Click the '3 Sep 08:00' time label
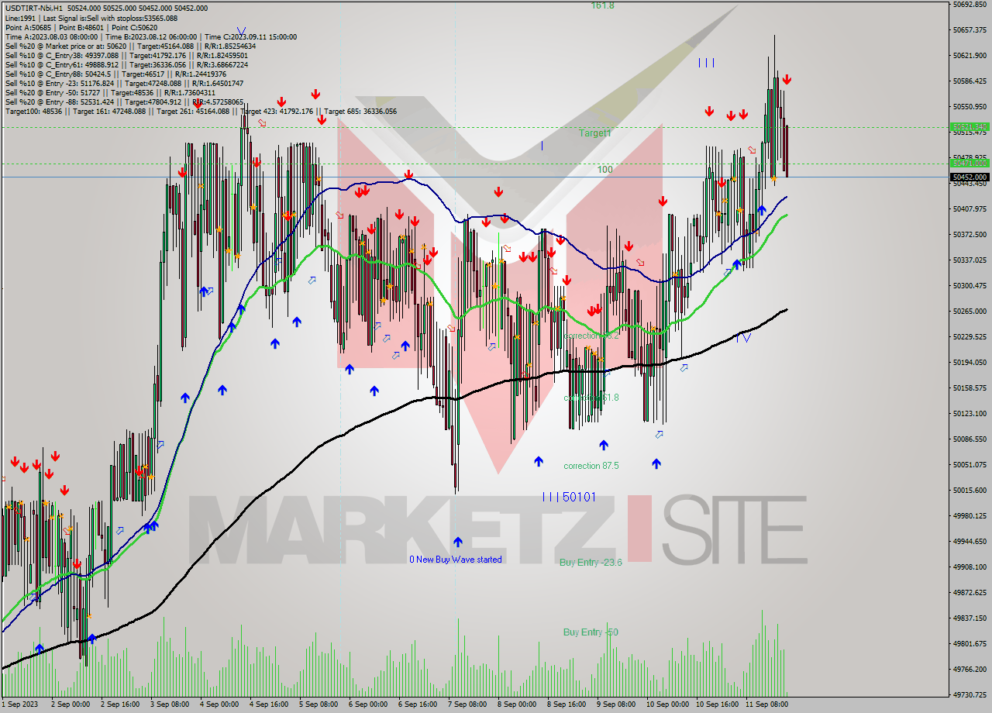This screenshot has height=713, width=992. pos(170,705)
